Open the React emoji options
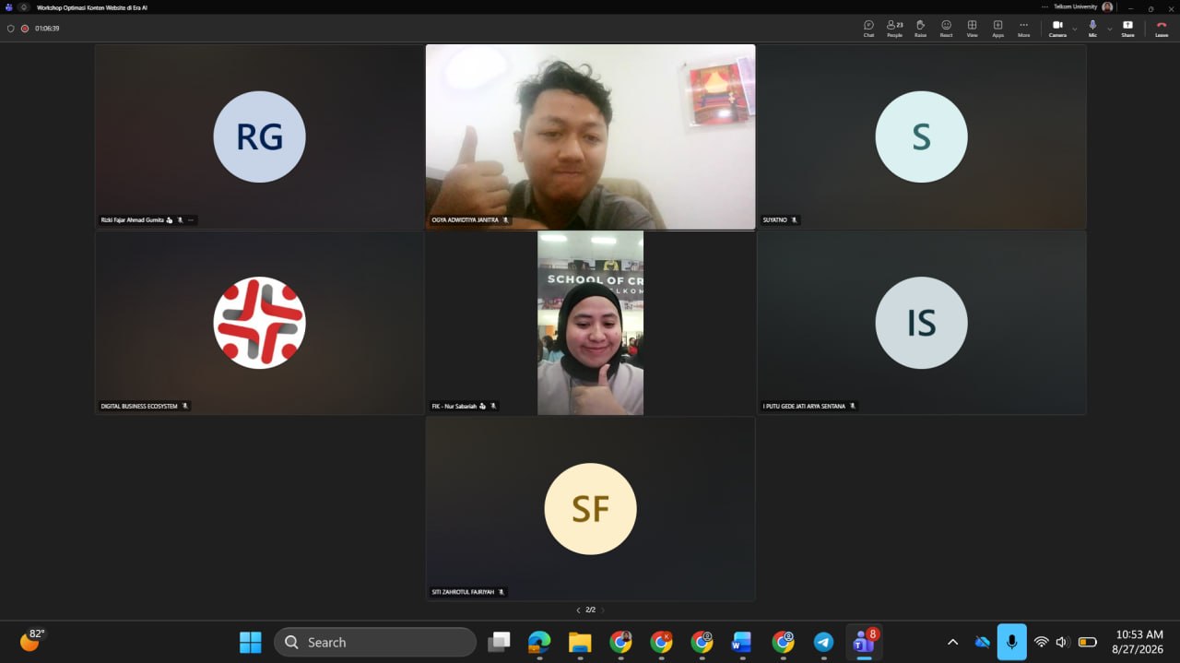 946,29
